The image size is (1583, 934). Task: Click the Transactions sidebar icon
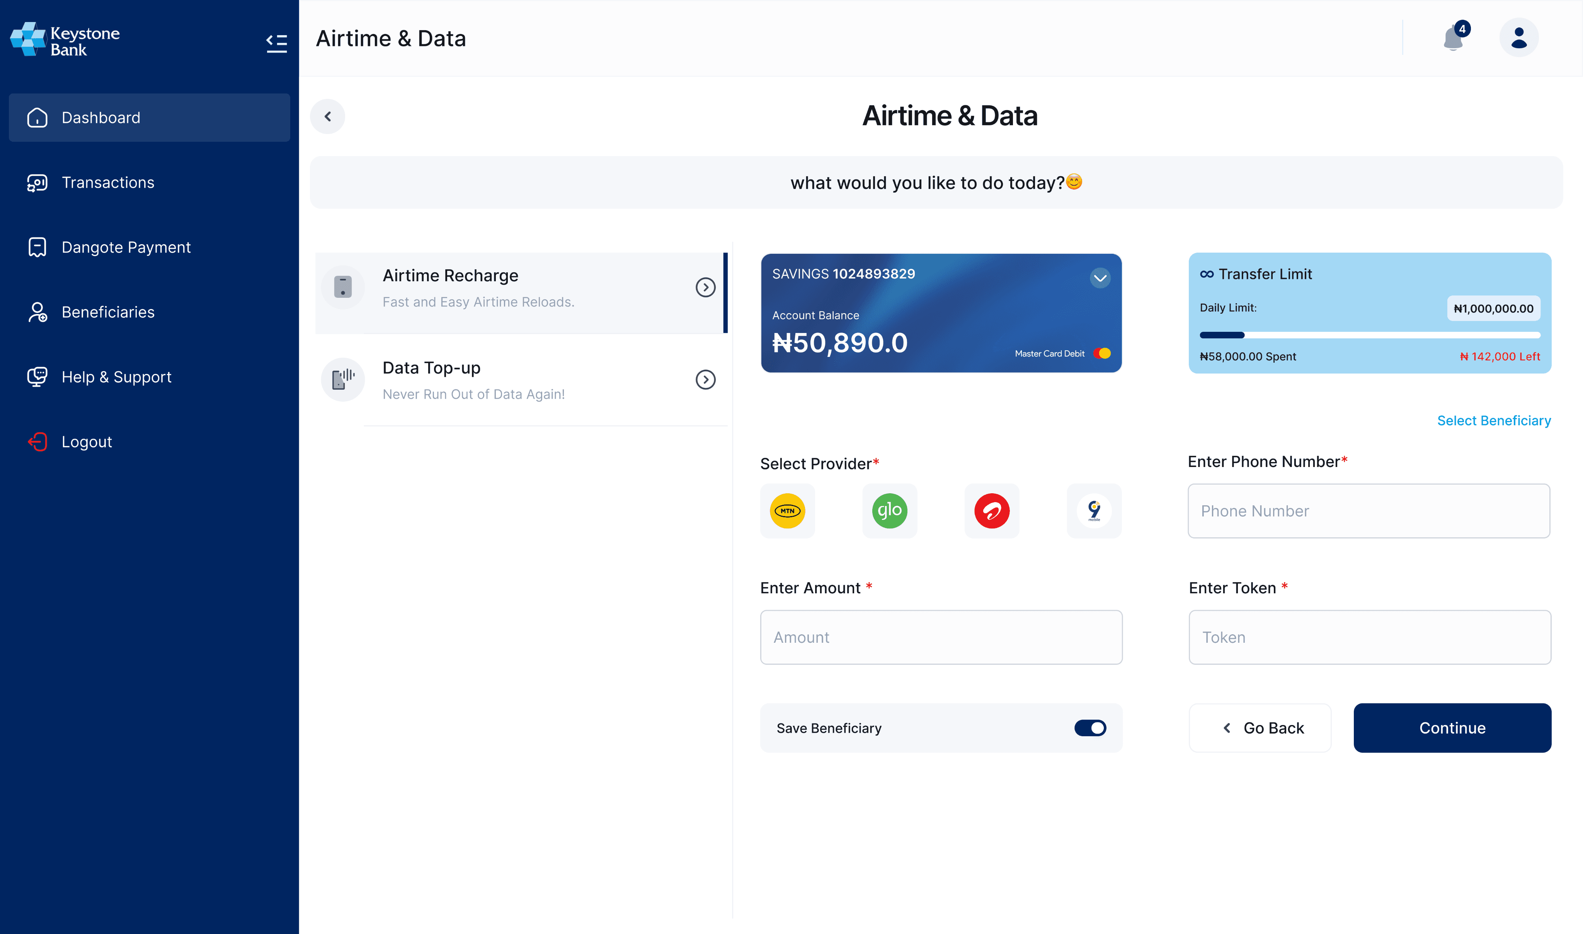[37, 183]
